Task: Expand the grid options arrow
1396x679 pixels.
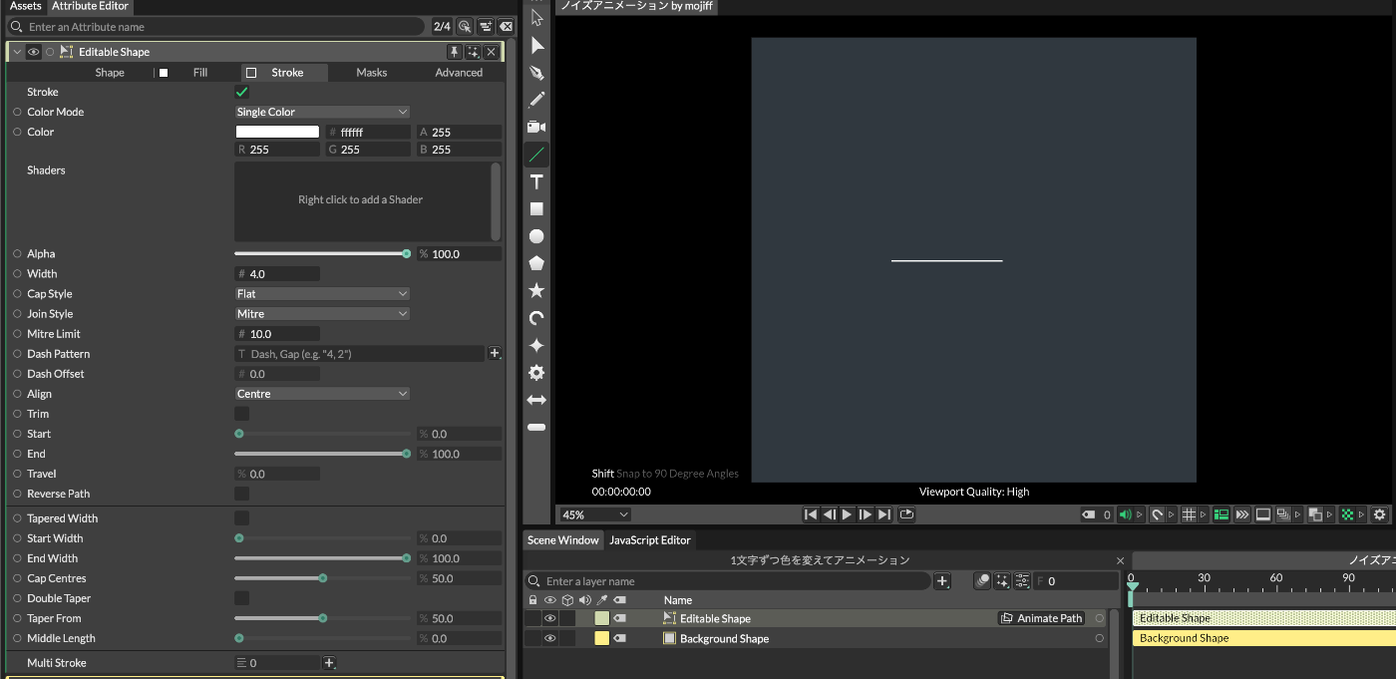Action: pos(1204,514)
